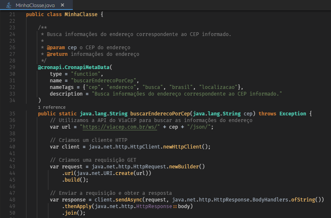Click line number 29 in the gutter
The image size is (331, 218).
pyautogui.click(x=12, y=67)
